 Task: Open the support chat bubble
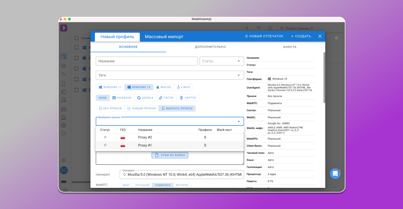click(335, 174)
